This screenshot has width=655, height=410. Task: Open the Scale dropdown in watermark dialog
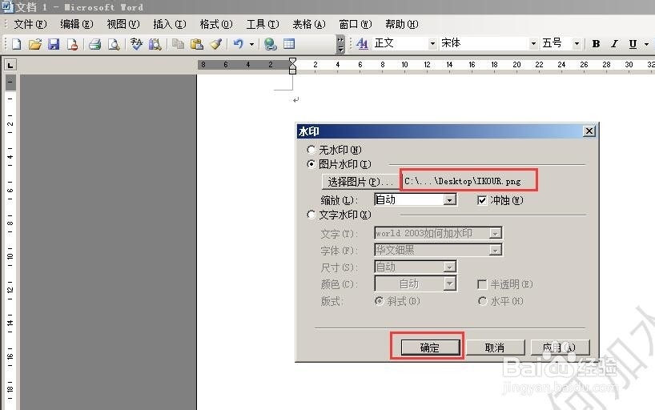tap(449, 199)
